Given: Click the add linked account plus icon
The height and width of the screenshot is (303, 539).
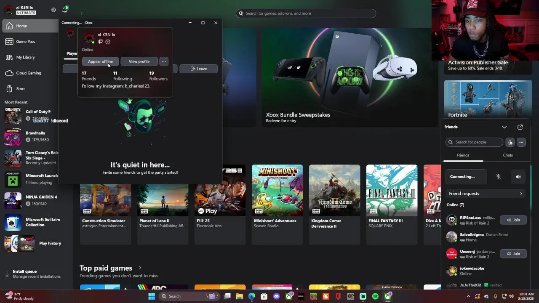Looking at the screenshot, I should (x=108, y=42).
